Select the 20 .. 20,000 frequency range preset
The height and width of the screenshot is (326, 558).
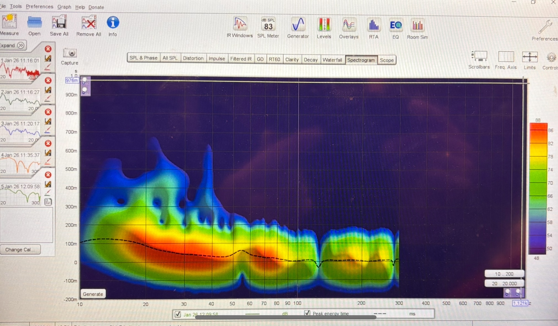504,283
